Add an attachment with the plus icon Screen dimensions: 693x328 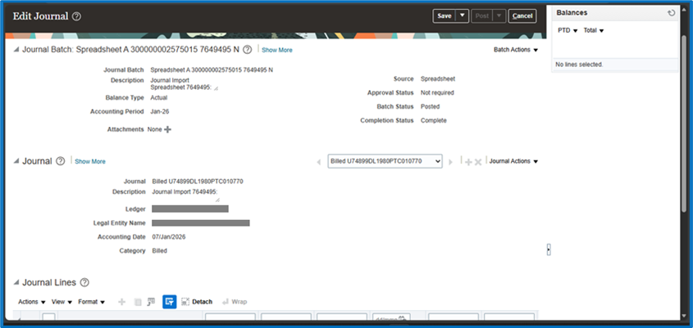click(167, 129)
